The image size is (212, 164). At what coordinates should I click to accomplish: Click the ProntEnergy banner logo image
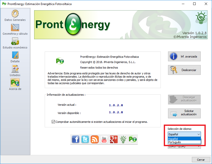[73, 24]
